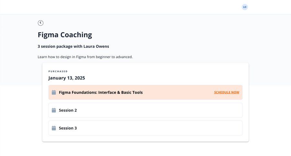The width and height of the screenshot is (291, 156).
Task: Click the empty right side of Session 3 row
Action: (x=194, y=128)
